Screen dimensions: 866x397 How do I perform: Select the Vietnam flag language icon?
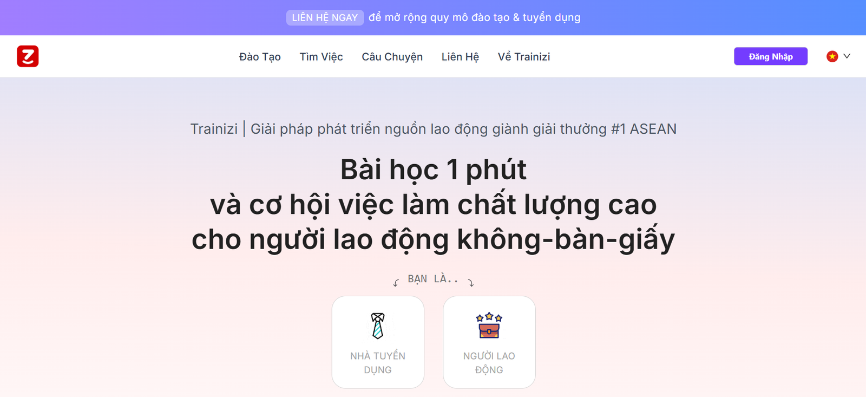[832, 56]
